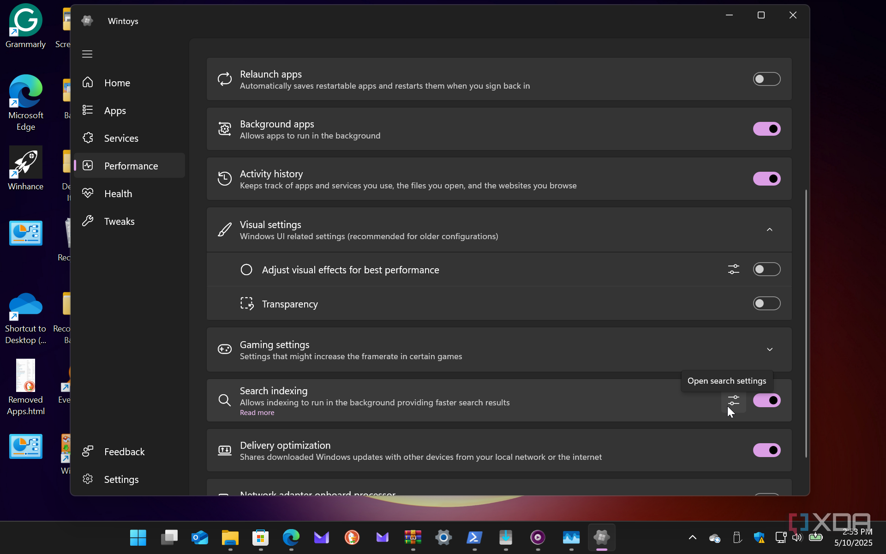Open search settings sliders icon
The width and height of the screenshot is (886, 554).
pyautogui.click(x=733, y=400)
